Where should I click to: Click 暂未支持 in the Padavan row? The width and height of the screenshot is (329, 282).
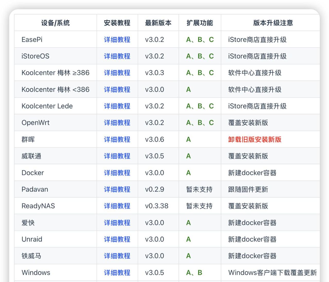pos(199,189)
